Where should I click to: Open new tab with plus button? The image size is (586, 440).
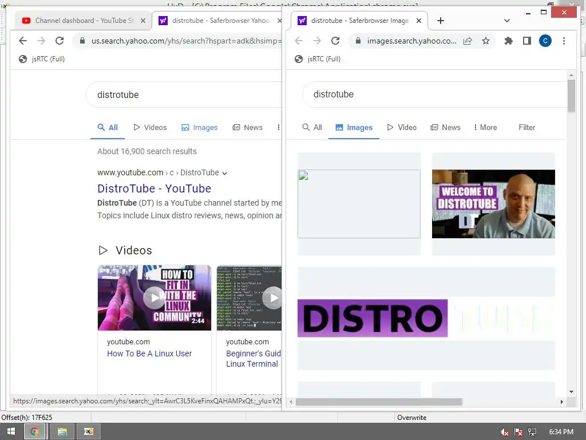[x=441, y=21]
